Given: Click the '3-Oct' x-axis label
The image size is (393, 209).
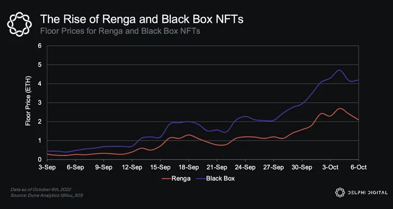Looking at the screenshot, I should pos(330,167).
